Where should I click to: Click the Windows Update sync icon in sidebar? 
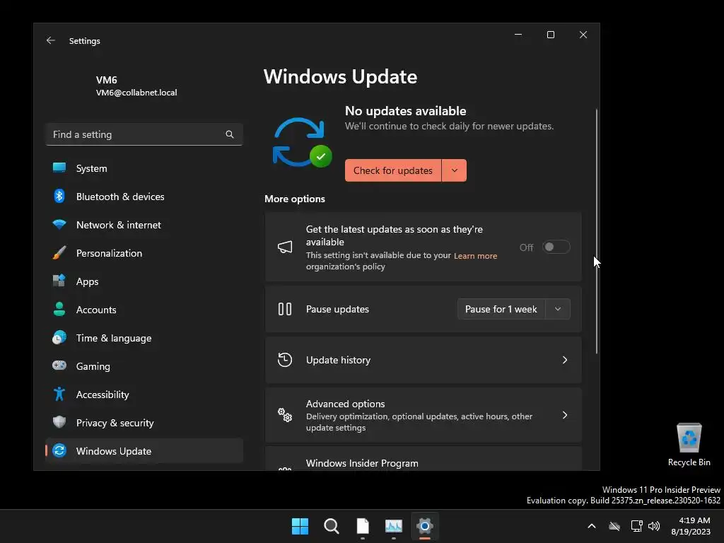click(59, 450)
